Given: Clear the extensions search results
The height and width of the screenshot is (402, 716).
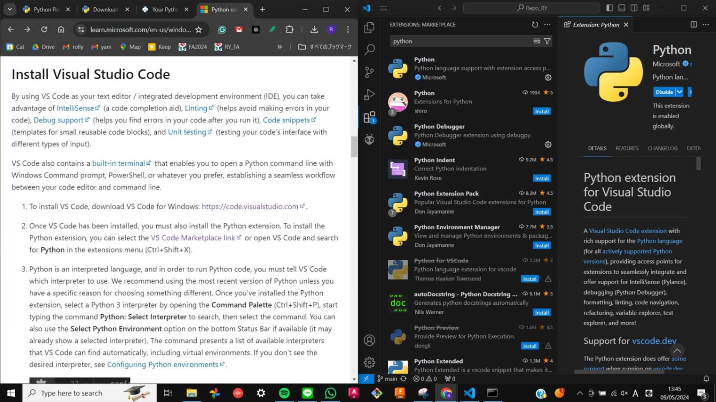Looking at the screenshot, I should click(x=537, y=41).
